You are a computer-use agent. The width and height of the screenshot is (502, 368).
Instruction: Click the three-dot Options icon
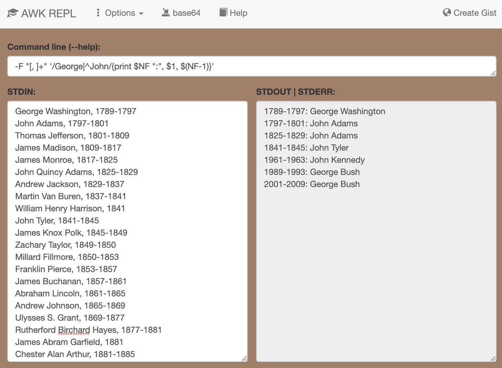tap(98, 13)
